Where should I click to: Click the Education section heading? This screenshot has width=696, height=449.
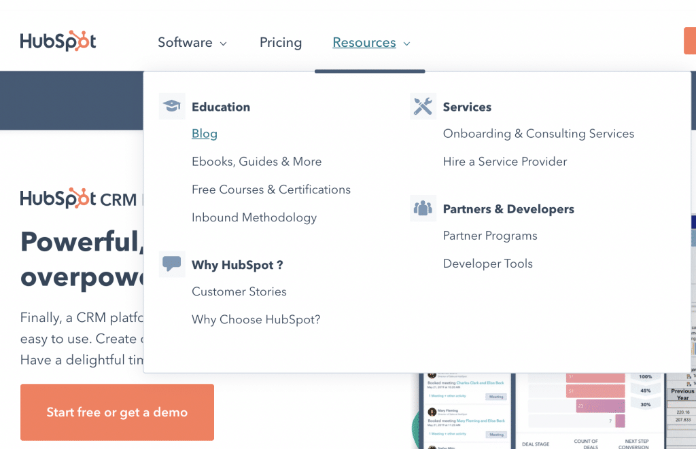[x=221, y=107]
